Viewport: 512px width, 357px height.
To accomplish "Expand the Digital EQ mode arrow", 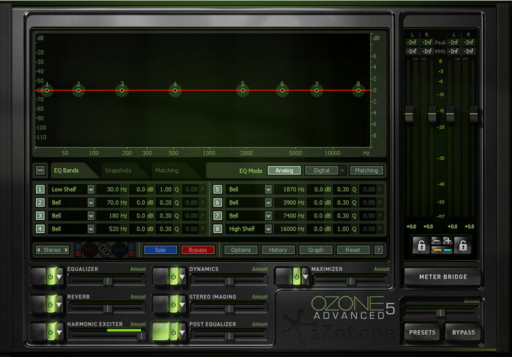I will (x=342, y=170).
